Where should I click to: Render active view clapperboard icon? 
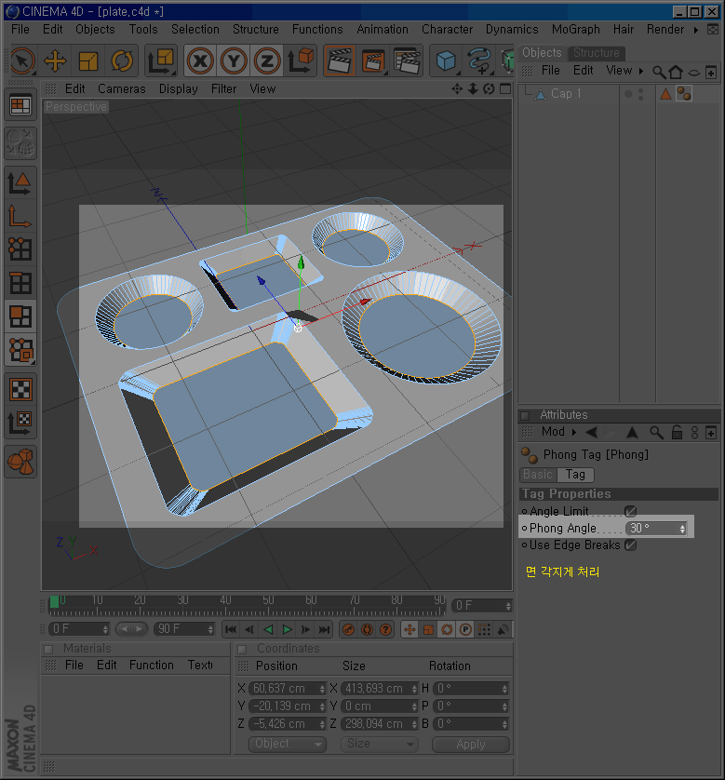pos(339,61)
